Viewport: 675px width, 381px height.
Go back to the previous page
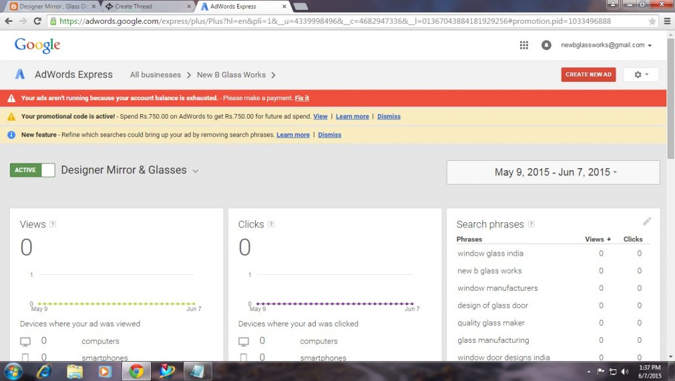point(9,21)
